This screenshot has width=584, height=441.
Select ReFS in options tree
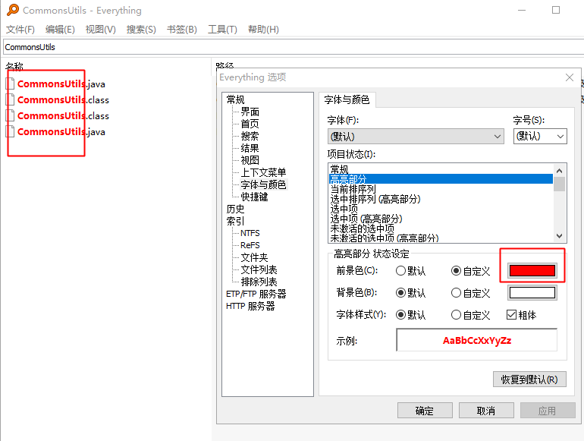(x=250, y=245)
